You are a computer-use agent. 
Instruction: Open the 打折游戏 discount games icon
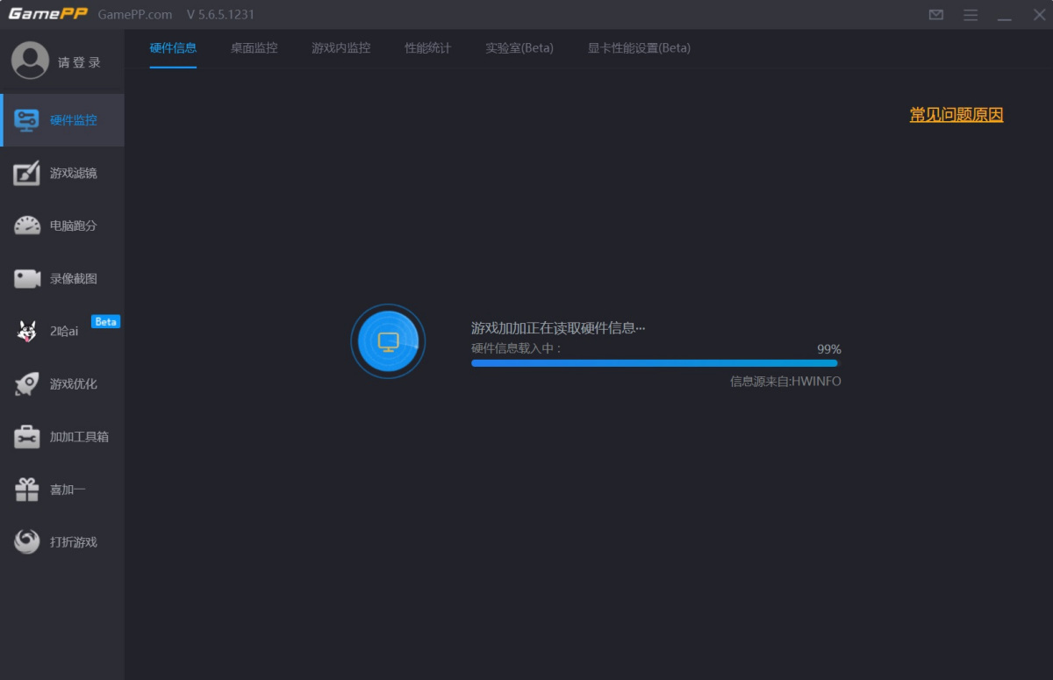coord(27,542)
